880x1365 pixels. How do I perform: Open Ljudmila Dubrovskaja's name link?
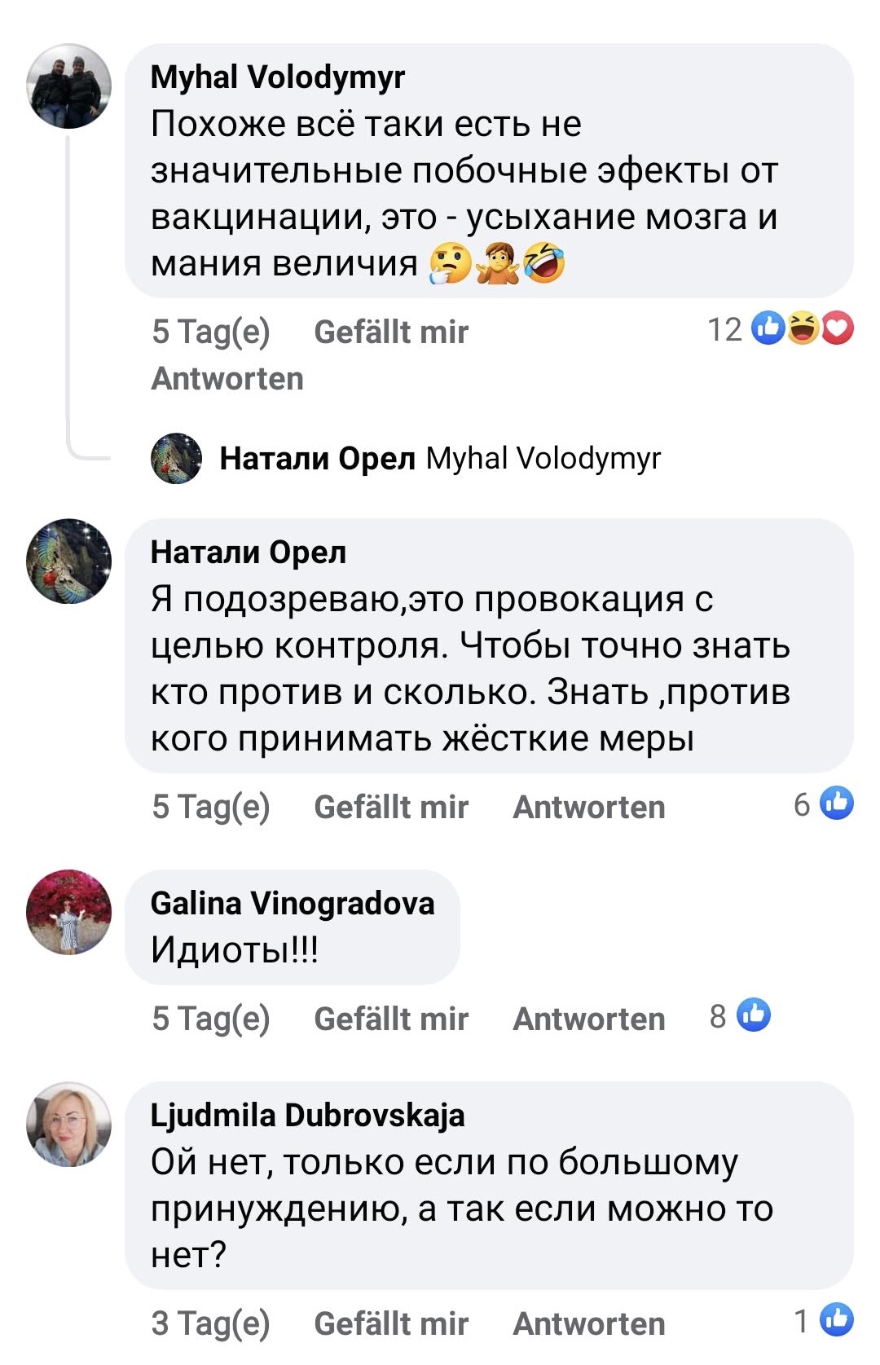307,1115
